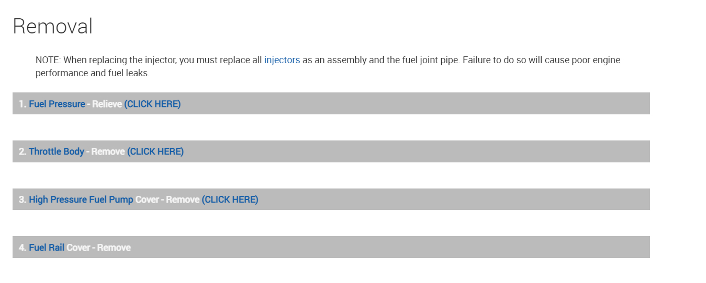Click "Cover - Remove" text in step 3
This screenshot has width=706, height=283.
coord(167,199)
